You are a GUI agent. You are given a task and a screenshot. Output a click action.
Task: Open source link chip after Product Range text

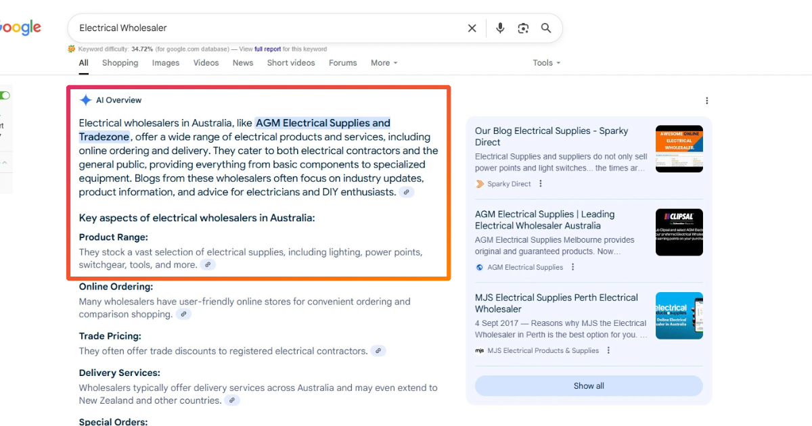(208, 265)
